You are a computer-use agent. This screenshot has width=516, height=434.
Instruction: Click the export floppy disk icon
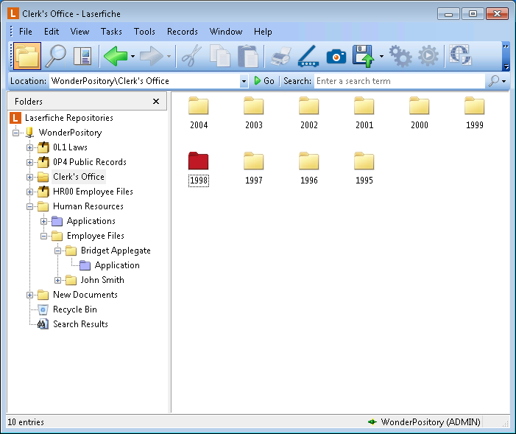[x=364, y=56]
